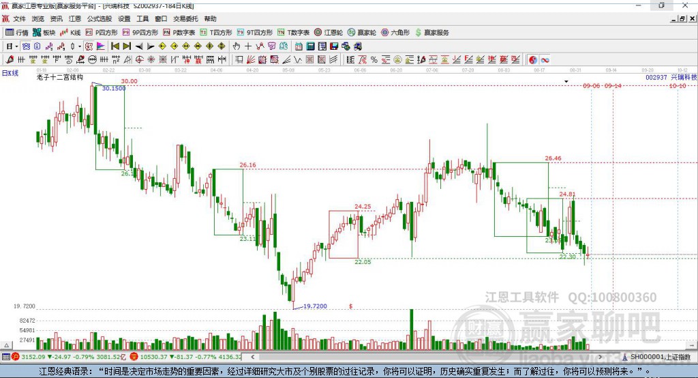Open the 设置 menu
698x378 pixels.
click(124, 18)
